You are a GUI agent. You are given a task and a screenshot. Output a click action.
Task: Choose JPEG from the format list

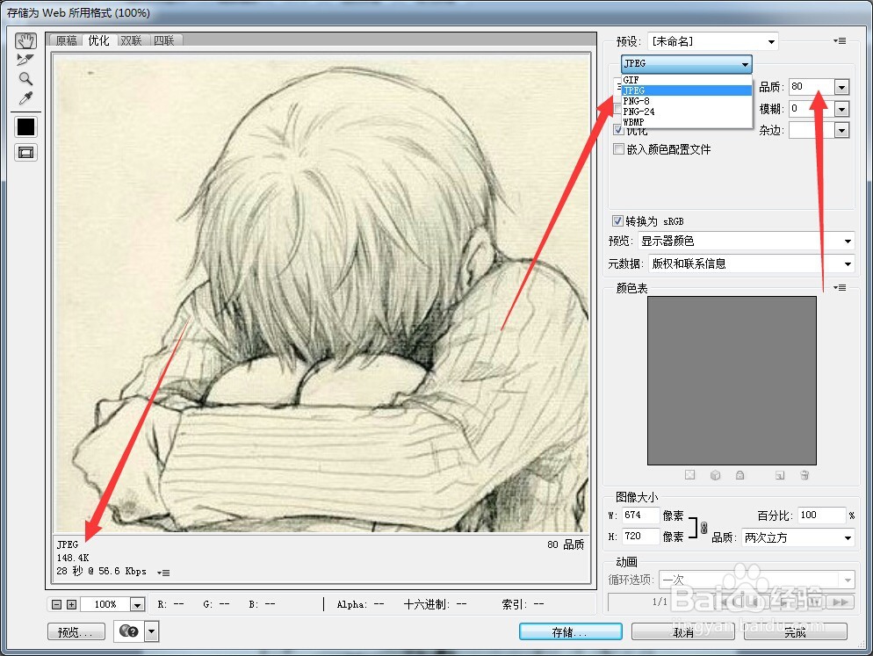pyautogui.click(x=687, y=90)
